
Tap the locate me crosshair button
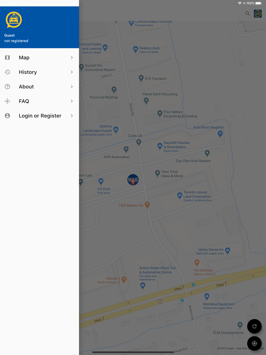tap(254, 343)
